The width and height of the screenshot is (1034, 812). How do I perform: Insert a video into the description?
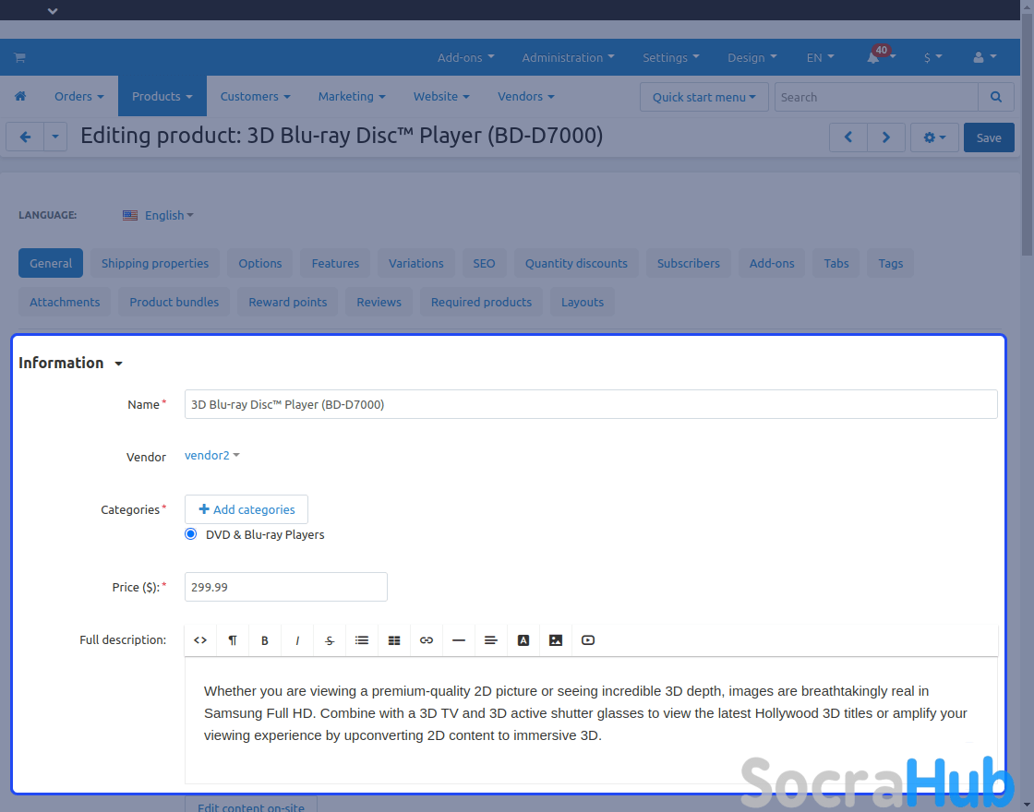pos(588,640)
